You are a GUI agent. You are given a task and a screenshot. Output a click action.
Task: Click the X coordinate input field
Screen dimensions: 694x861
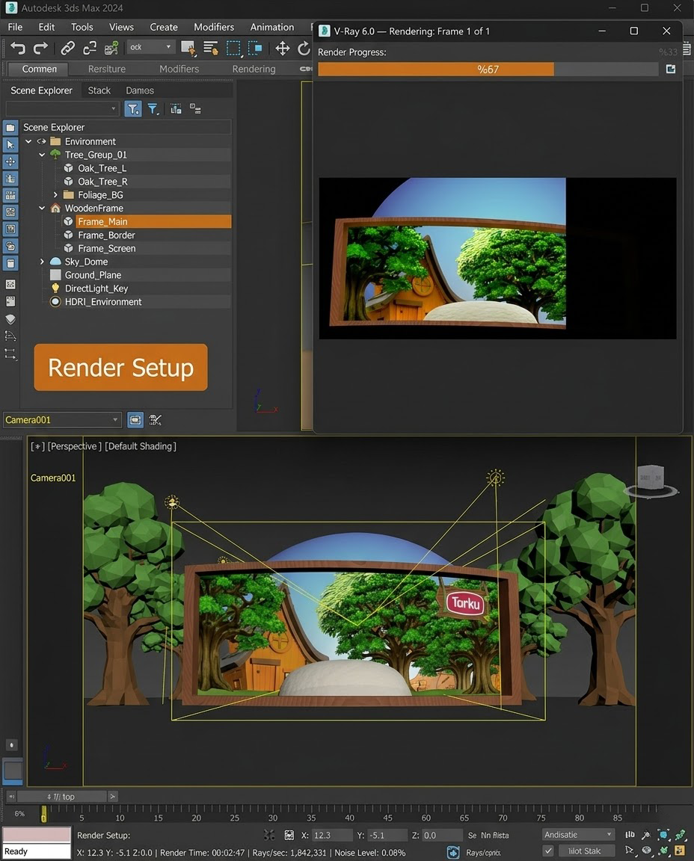pos(333,835)
